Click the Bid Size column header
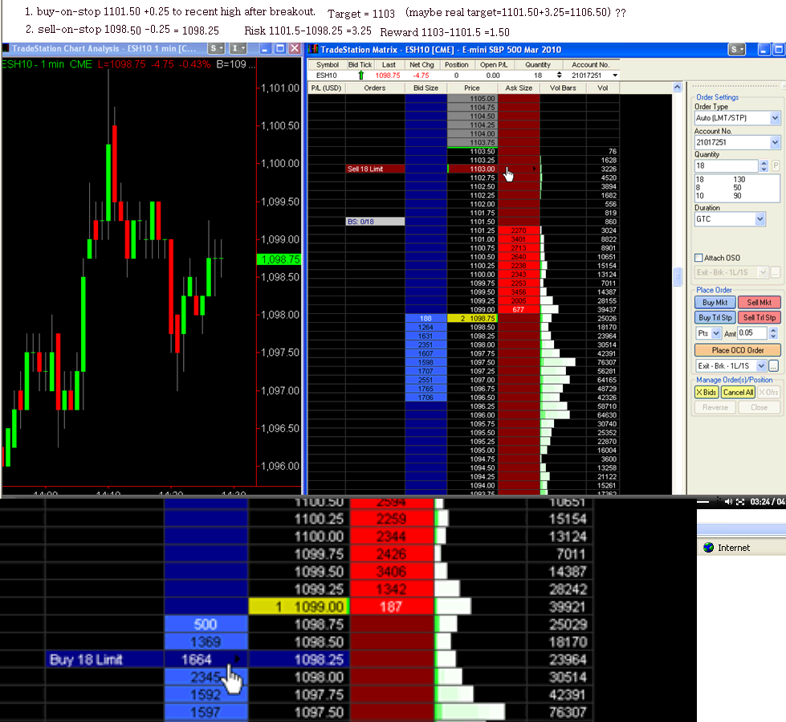The height and width of the screenshot is (722, 786). 426,88
